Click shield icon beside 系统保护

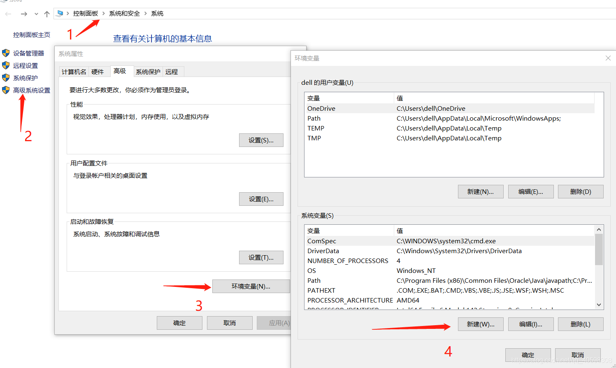pyautogui.click(x=6, y=78)
